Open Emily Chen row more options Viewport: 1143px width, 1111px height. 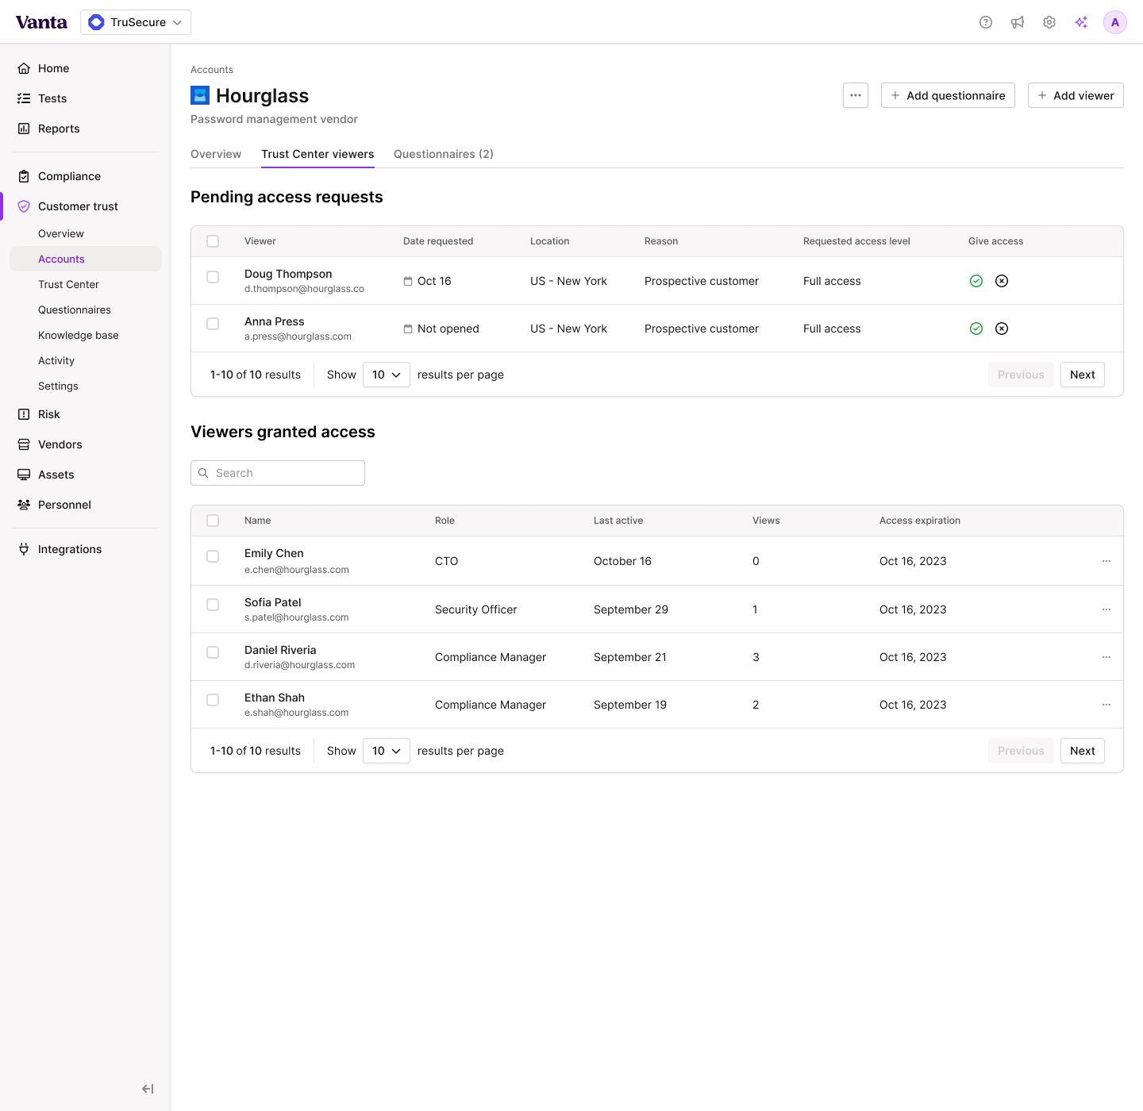(1106, 561)
